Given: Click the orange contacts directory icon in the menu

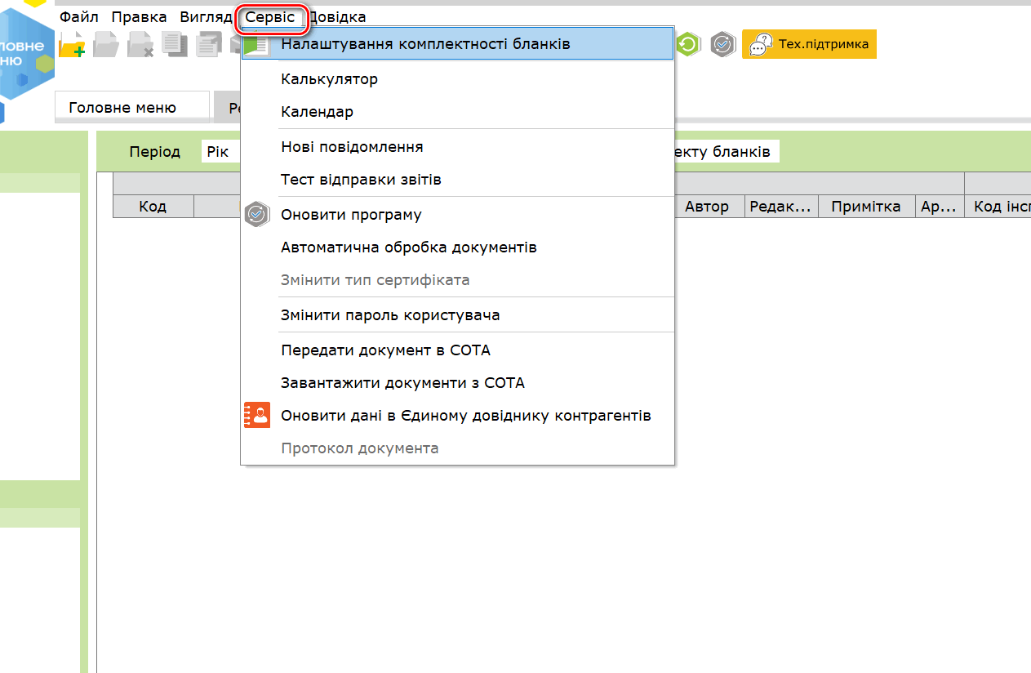Looking at the screenshot, I should [x=257, y=415].
